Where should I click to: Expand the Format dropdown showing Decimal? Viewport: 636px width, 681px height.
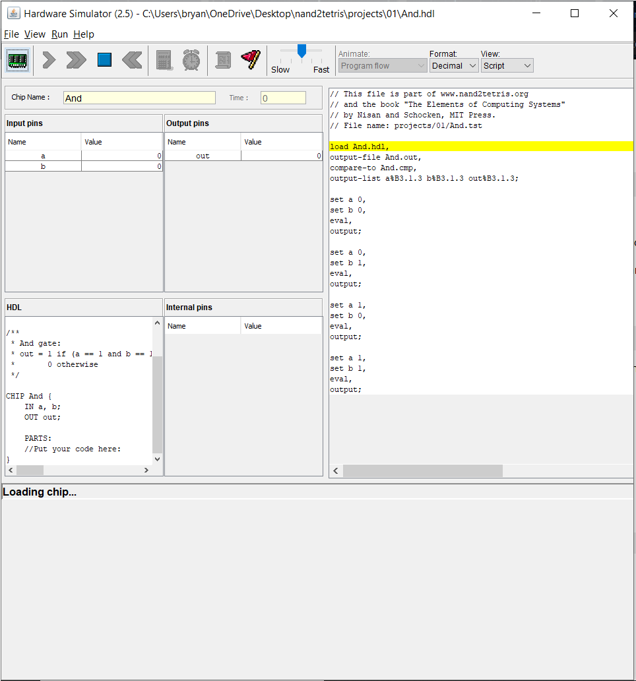pyautogui.click(x=454, y=65)
